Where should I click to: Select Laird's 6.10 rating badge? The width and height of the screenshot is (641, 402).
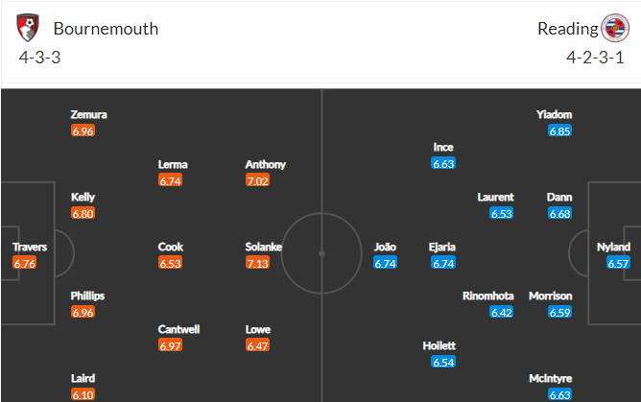click(x=83, y=394)
